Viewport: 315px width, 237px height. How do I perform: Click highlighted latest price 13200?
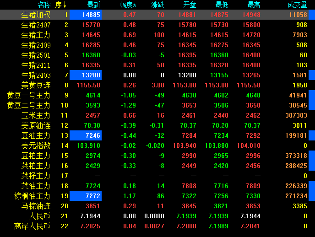[86, 75]
